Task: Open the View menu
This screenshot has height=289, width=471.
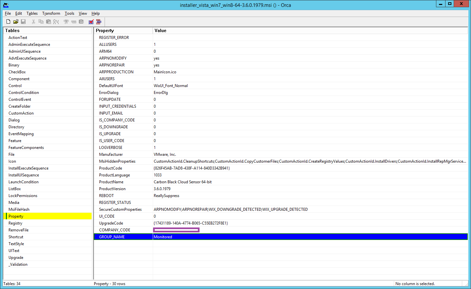Action: (83, 13)
